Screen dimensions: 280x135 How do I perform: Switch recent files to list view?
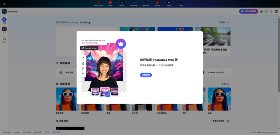229,121
